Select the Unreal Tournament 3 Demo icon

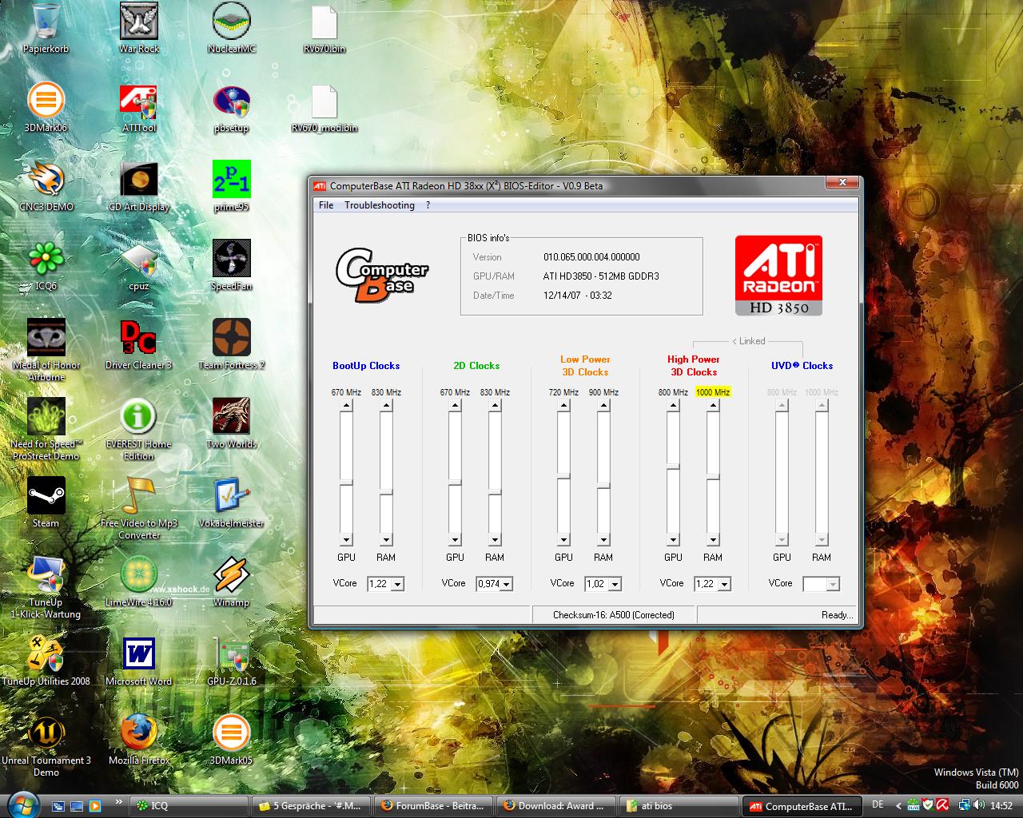click(x=46, y=745)
